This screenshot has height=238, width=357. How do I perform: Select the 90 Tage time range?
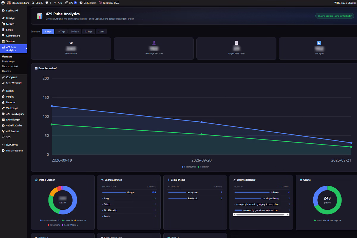point(88,32)
